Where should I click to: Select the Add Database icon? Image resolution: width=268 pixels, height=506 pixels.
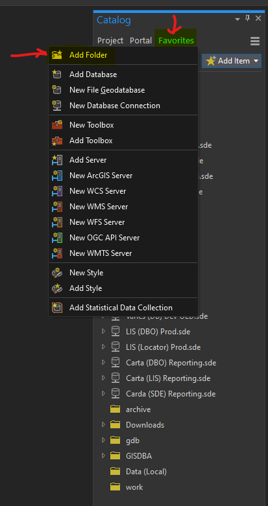[x=57, y=75]
